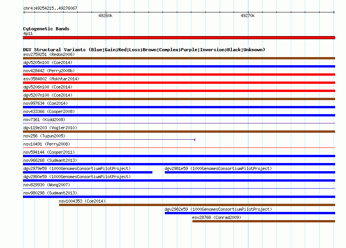This screenshot has width=346, height=248.
Task: Click the short blue dgv2979e59 bar
Action: tap(87, 172)
